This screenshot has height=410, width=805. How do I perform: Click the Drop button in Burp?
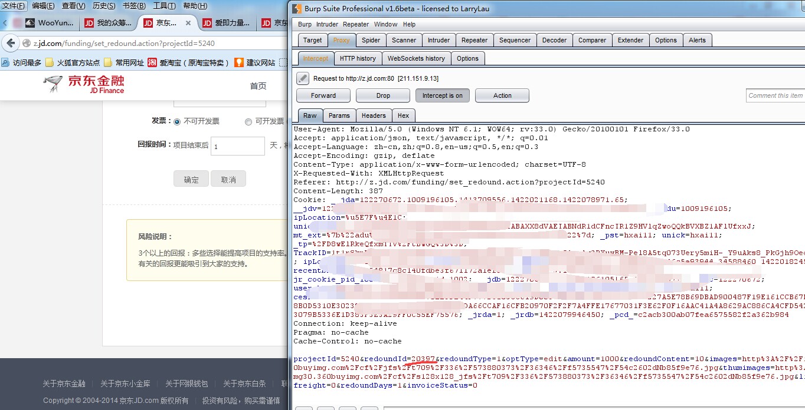(x=383, y=95)
